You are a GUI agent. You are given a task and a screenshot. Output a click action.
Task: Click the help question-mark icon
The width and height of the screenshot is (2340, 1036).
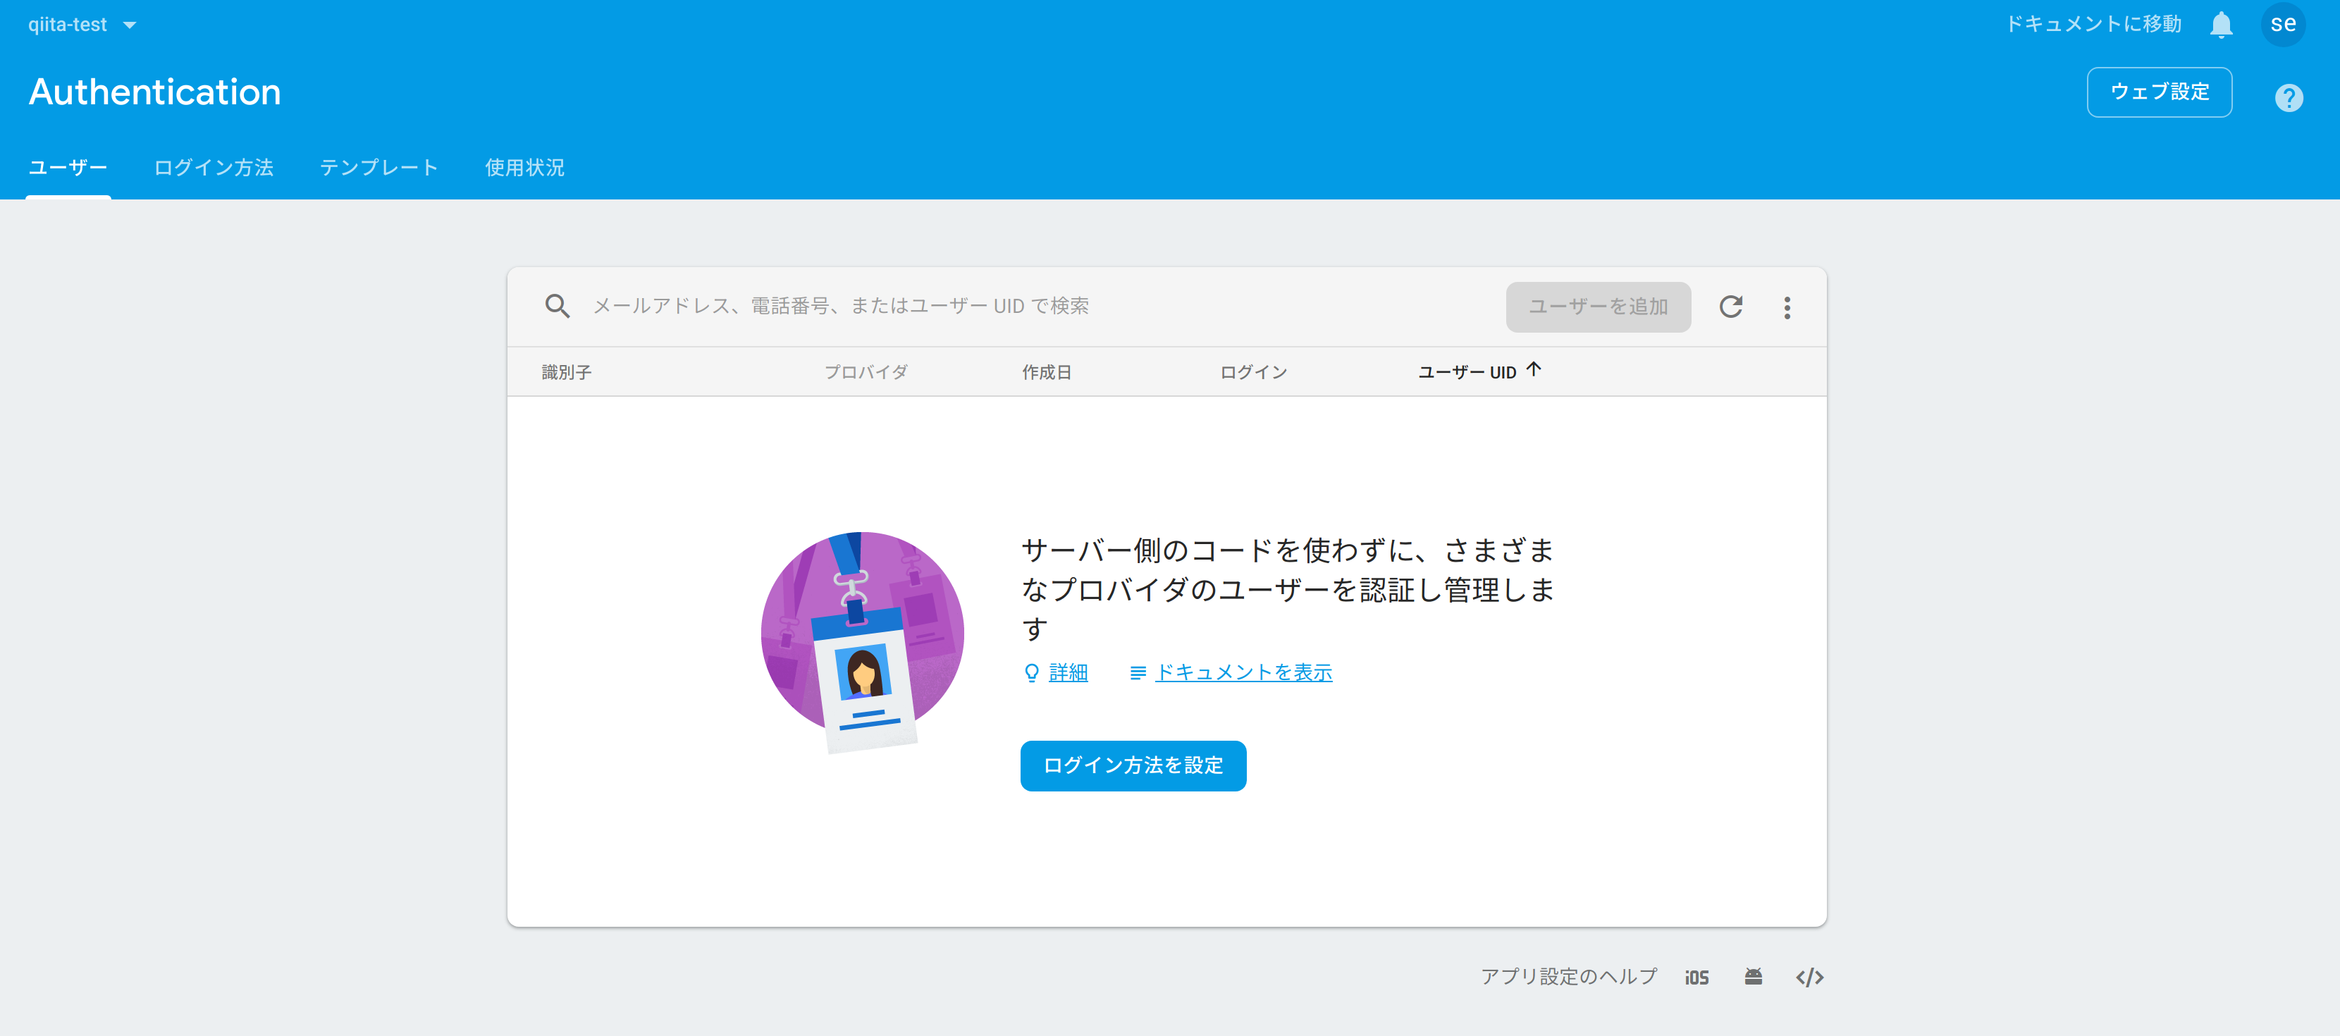coord(2289,97)
